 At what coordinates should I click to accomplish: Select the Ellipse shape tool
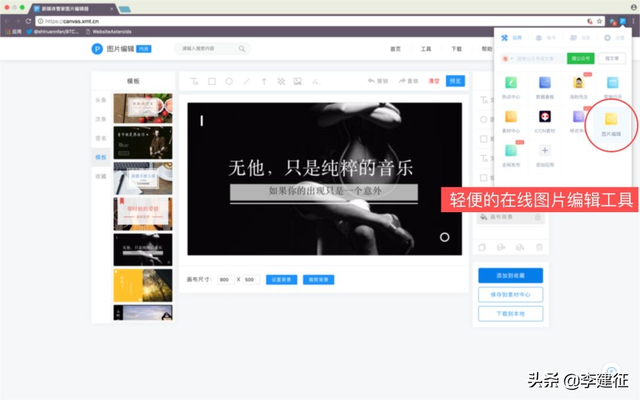pos(229,81)
